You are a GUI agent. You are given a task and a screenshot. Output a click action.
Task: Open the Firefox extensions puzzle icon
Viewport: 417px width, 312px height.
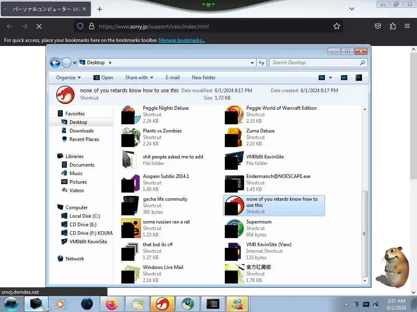pyautogui.click(x=393, y=26)
